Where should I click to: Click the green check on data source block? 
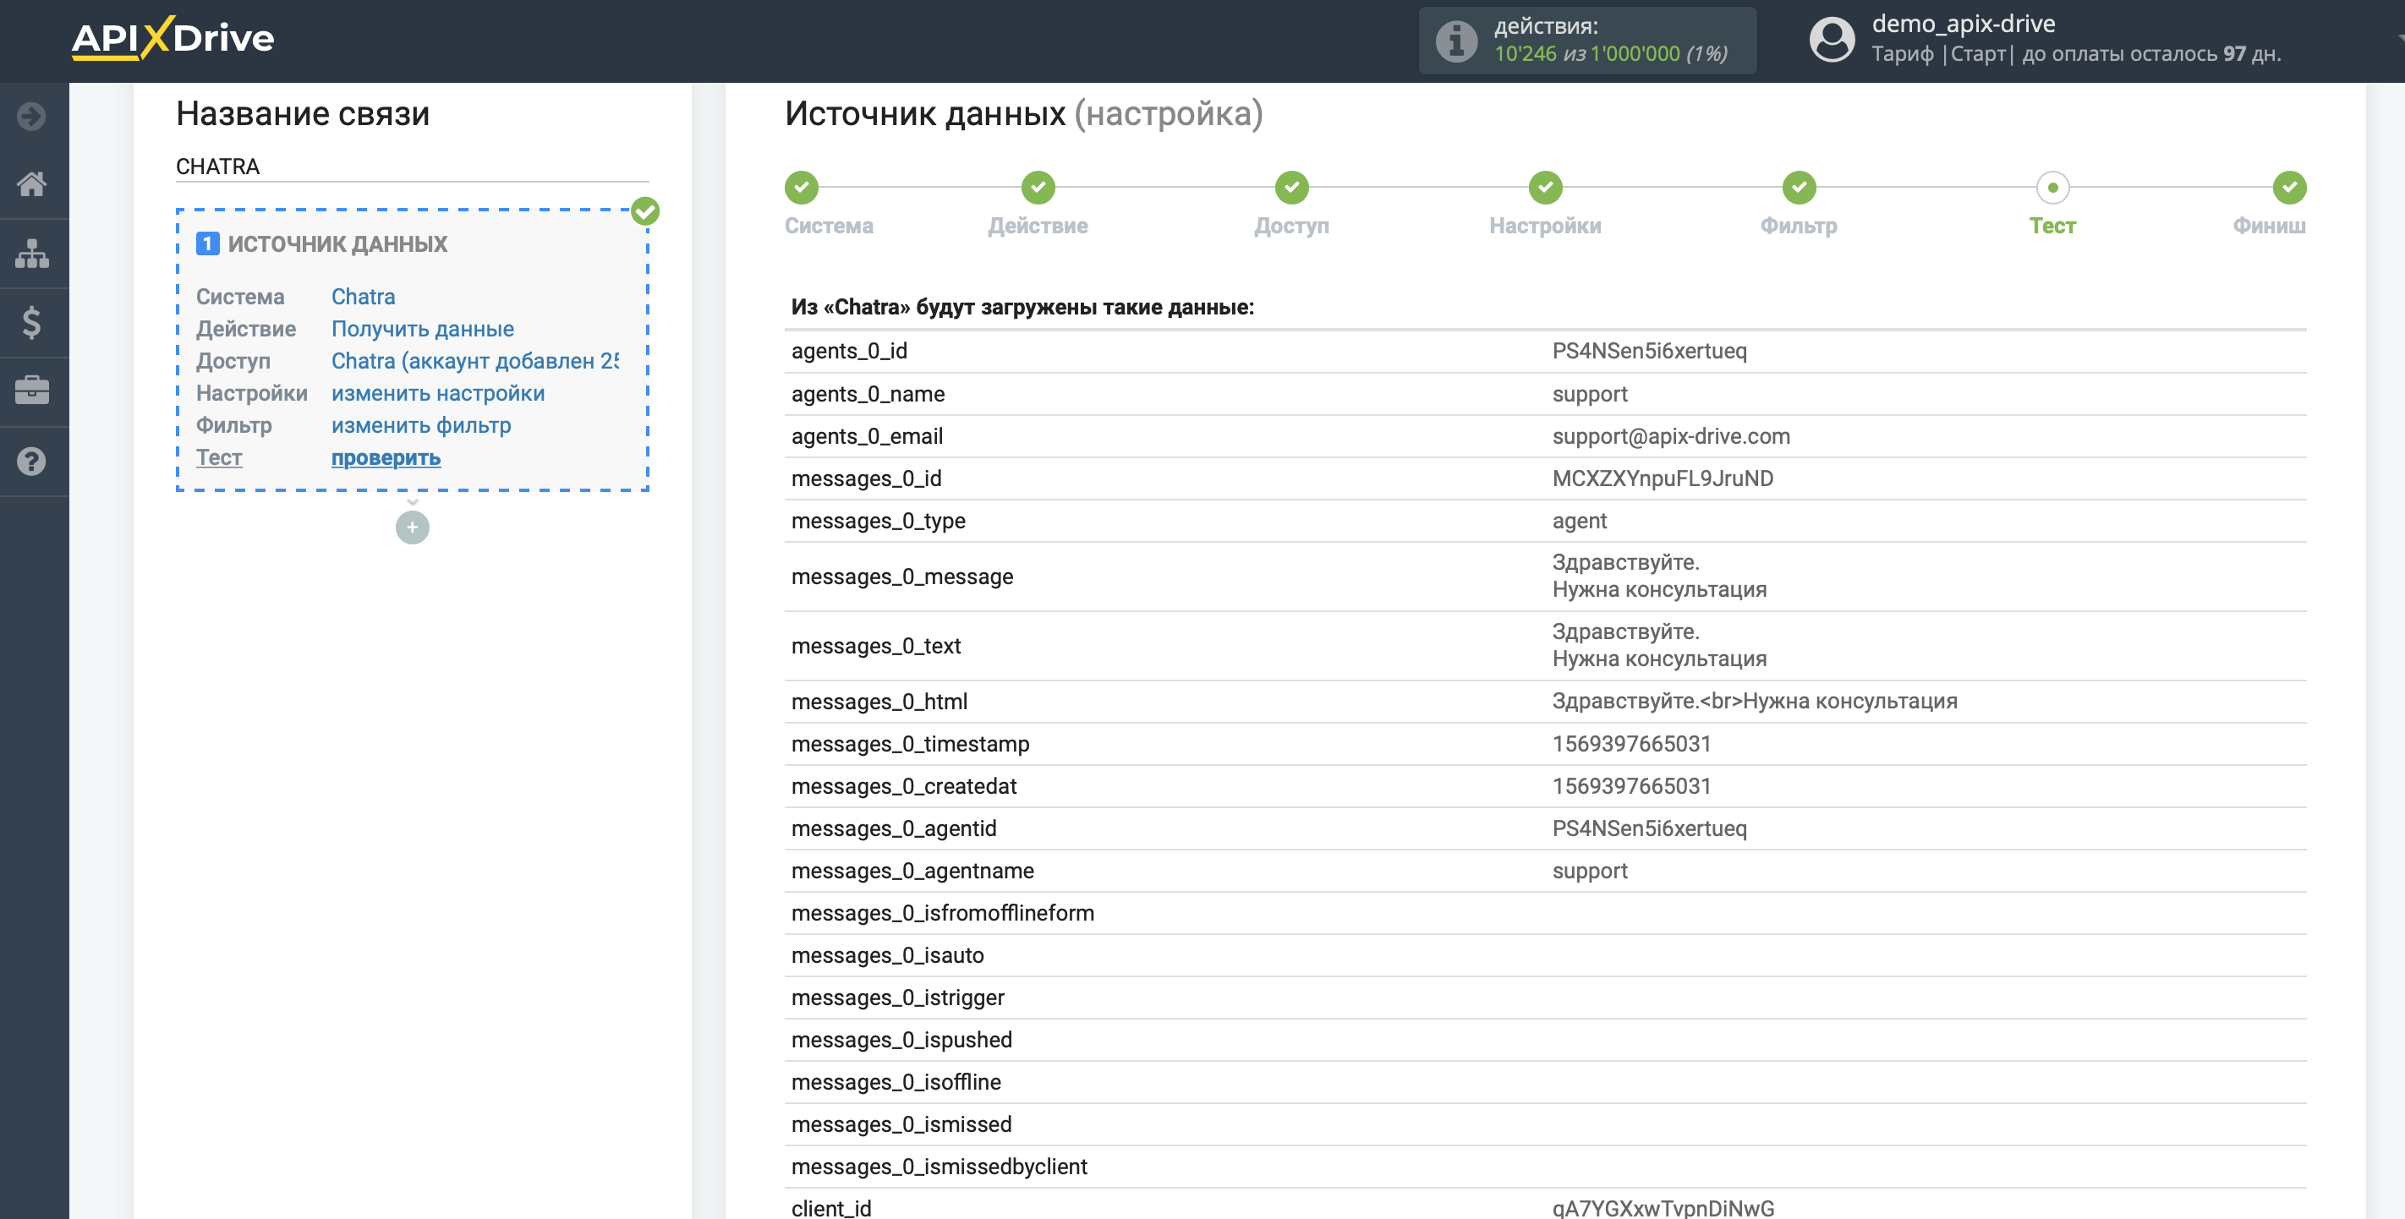point(645,212)
